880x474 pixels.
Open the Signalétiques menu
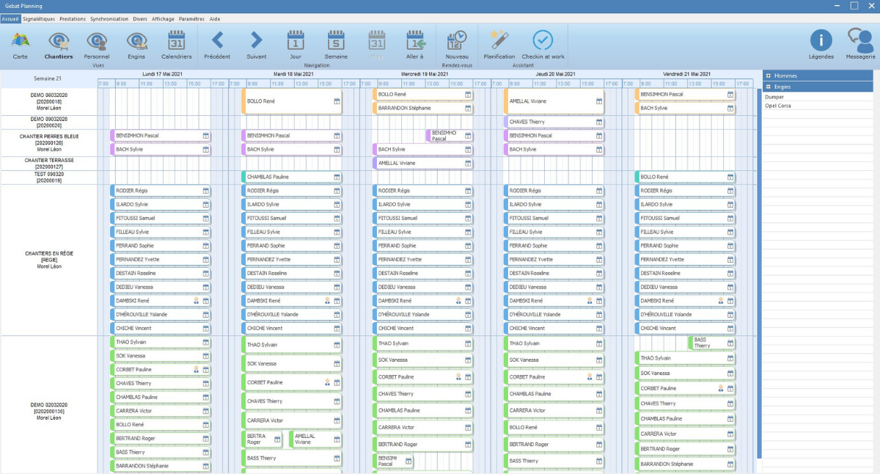38,18
